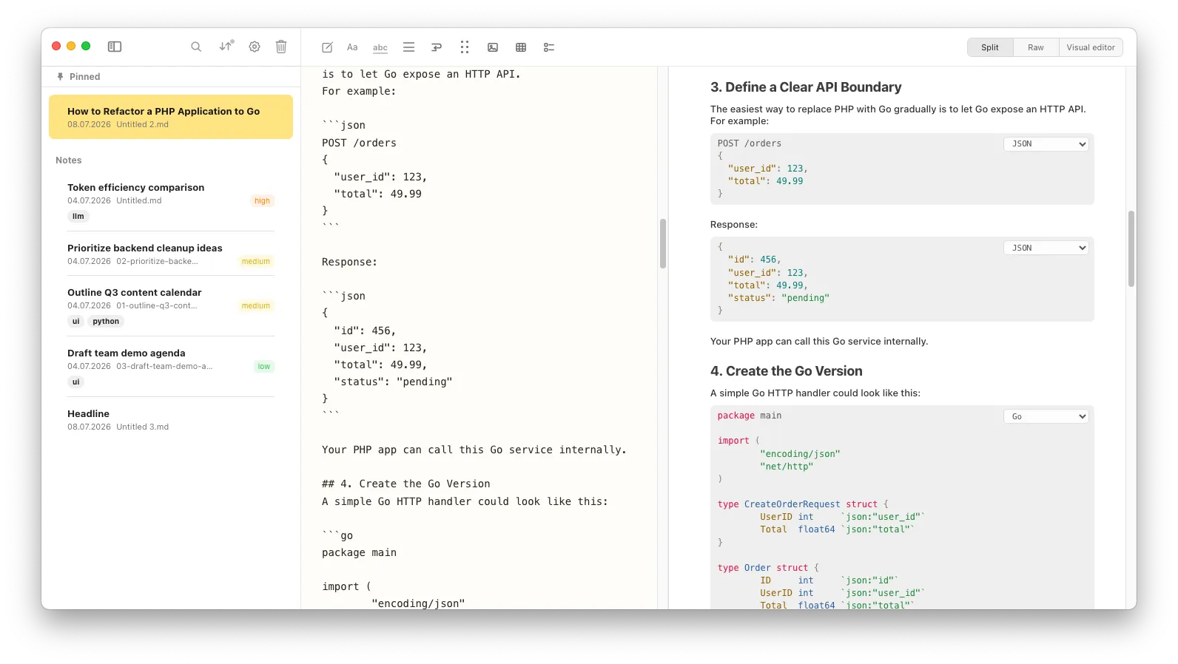Click ui tag under Draft team demo
This screenshot has height=664, width=1178.
[75, 382]
